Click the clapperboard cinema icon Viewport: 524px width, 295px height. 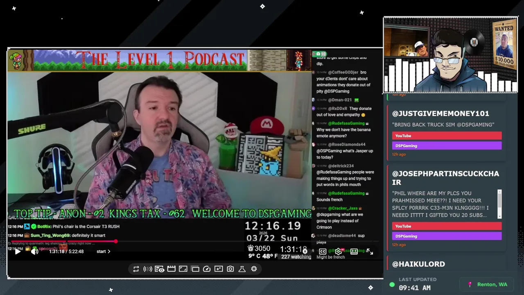coord(172,269)
